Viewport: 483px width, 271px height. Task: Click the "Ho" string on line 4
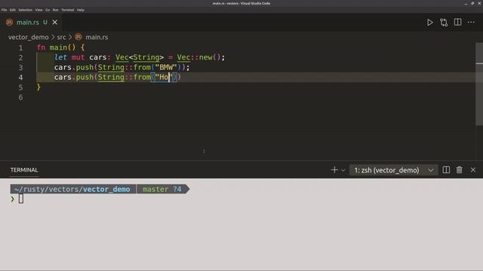tap(164, 77)
